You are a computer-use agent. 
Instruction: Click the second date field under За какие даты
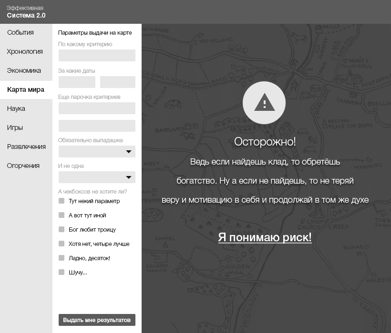(118, 82)
